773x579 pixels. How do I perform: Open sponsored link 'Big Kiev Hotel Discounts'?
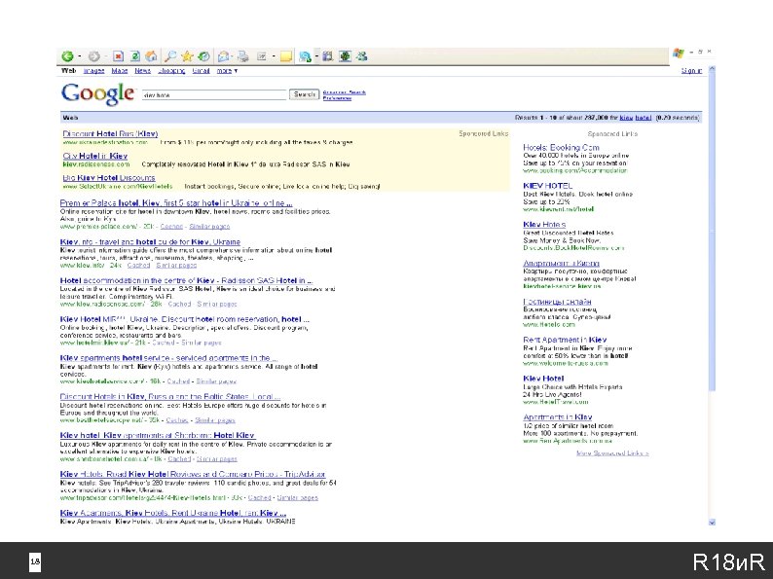coord(109,177)
